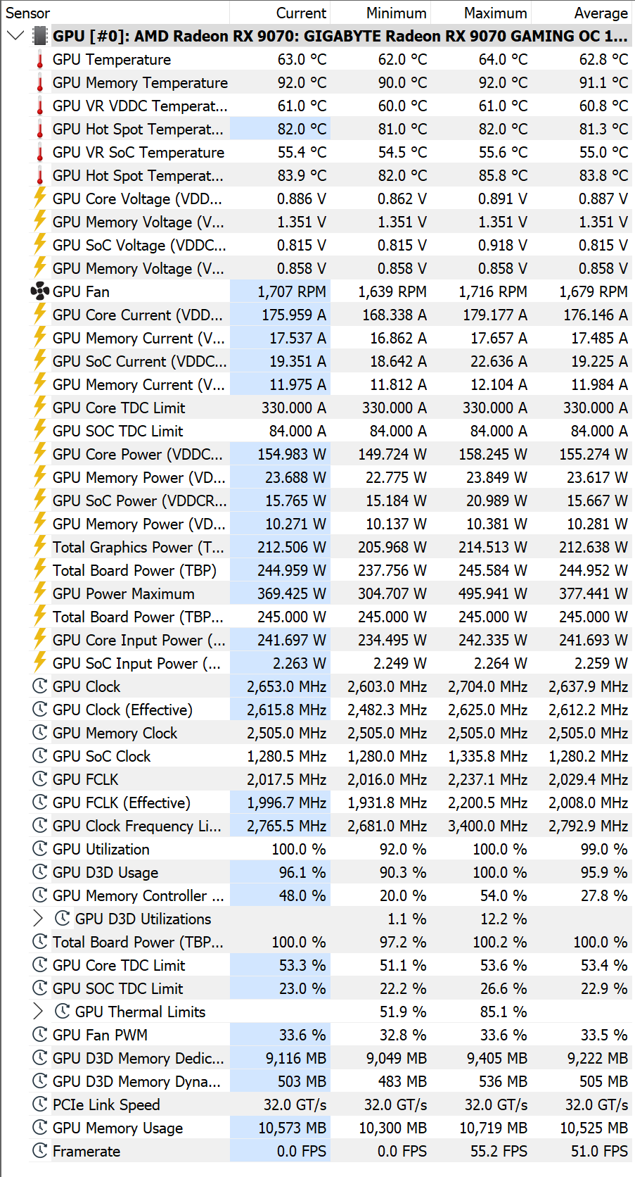635x1177 pixels.
Task: Expand the GPU D3D Utilizations subgroup
Action: click(38, 919)
